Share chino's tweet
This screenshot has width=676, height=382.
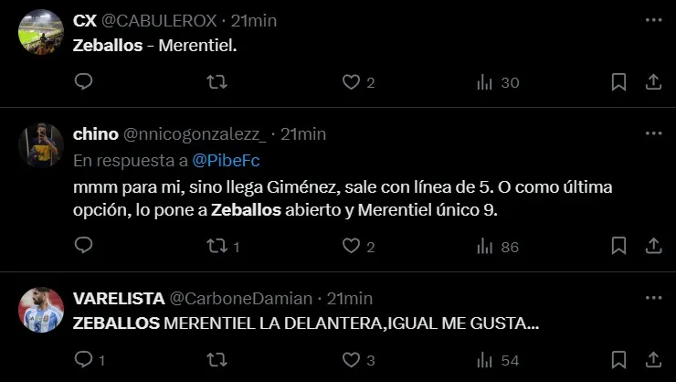click(x=653, y=246)
